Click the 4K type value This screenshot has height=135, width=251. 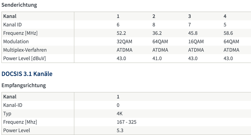click(x=120, y=114)
